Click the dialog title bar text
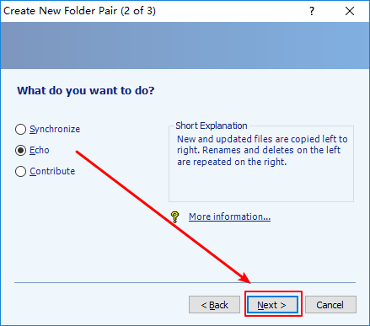Viewport: 370px width, 326px height. [79, 11]
